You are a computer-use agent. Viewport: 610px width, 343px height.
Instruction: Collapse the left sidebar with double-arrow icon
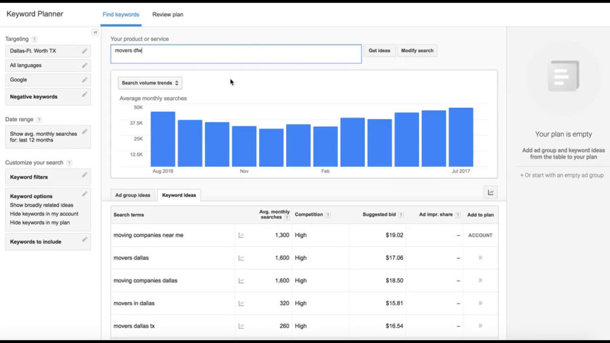coord(95,32)
